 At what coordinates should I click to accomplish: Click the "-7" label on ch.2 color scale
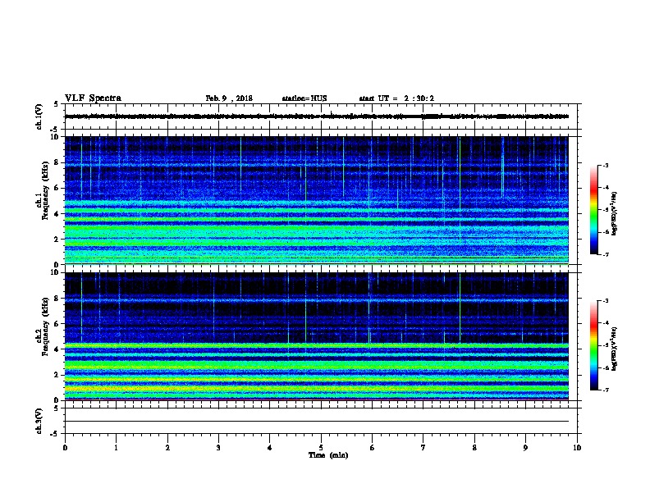[x=605, y=390]
